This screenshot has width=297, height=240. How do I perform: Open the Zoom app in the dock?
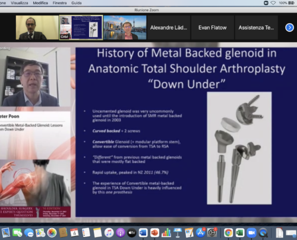click(251, 233)
